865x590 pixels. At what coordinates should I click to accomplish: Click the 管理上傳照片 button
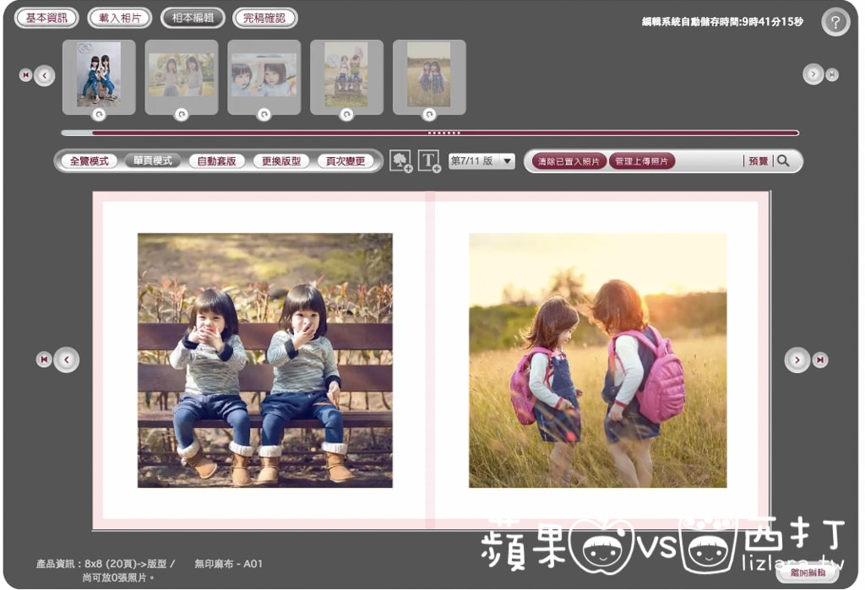coord(641,161)
